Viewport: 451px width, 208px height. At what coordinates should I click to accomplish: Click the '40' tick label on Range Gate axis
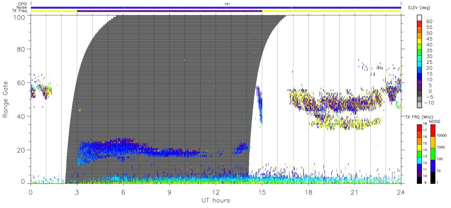click(x=21, y=116)
